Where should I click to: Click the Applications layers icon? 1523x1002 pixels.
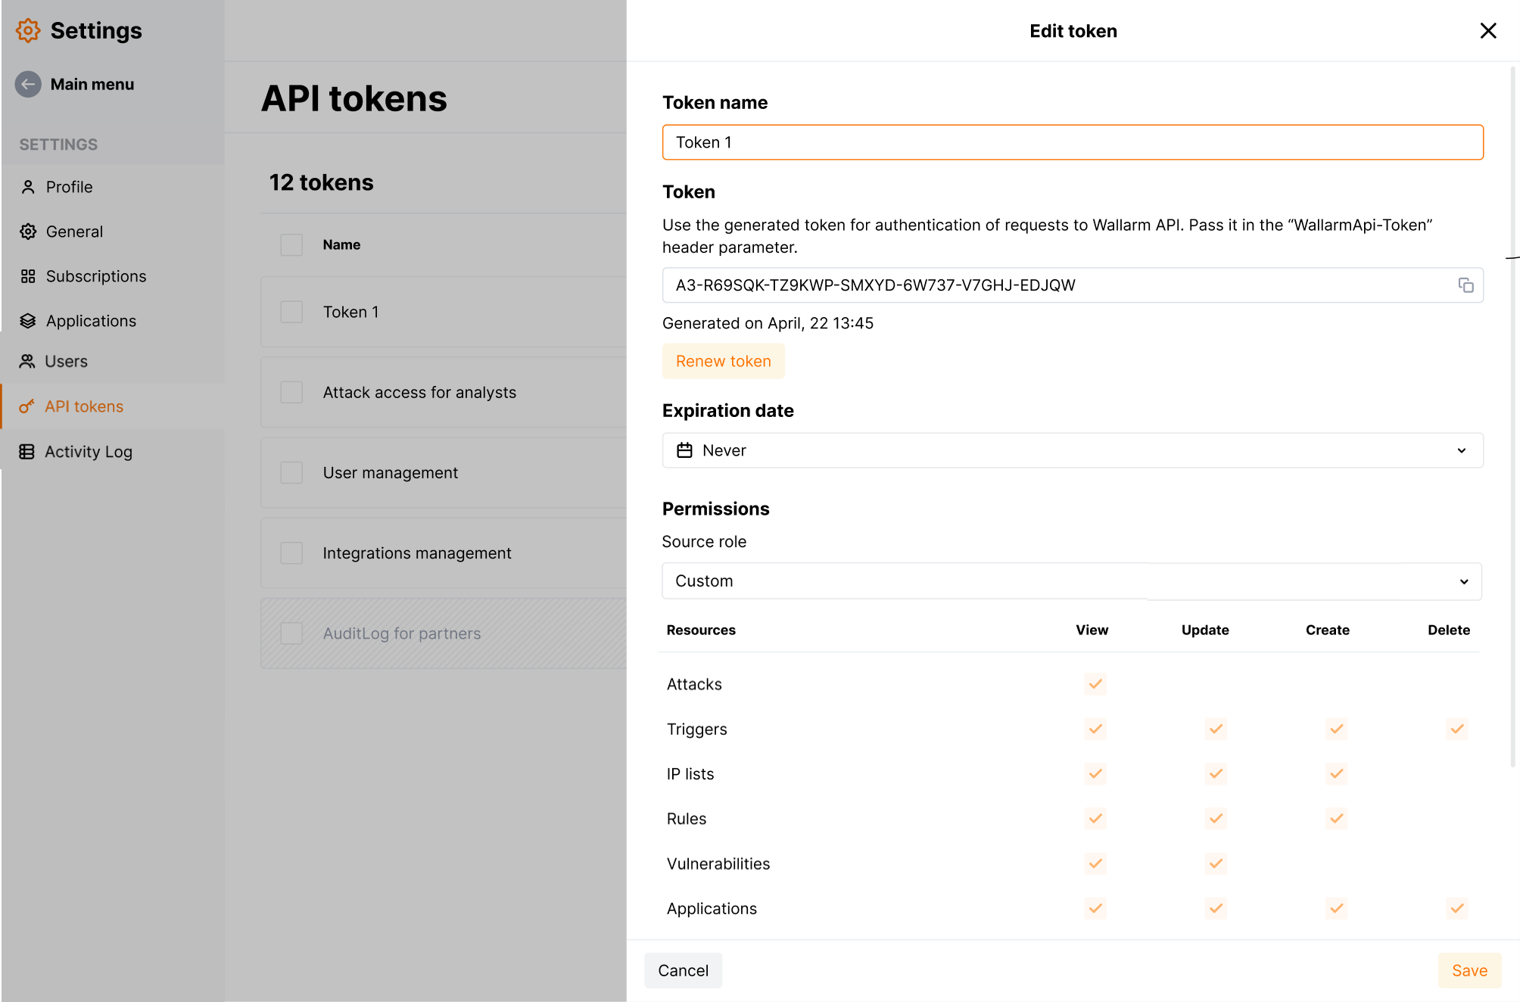tap(28, 321)
